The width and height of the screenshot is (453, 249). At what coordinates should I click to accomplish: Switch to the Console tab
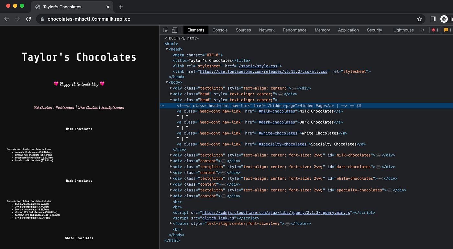220,30
